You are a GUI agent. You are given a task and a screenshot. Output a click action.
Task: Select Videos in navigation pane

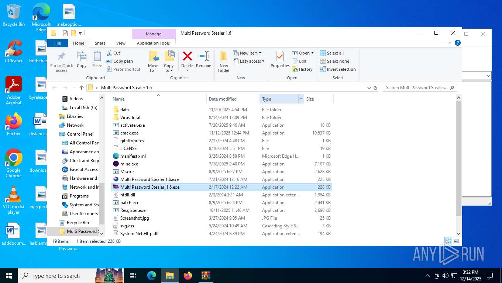click(x=76, y=99)
